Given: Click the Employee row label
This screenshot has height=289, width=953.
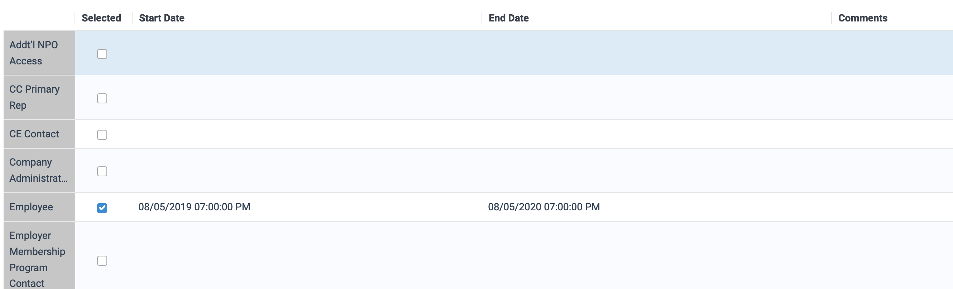Looking at the screenshot, I should click(31, 207).
